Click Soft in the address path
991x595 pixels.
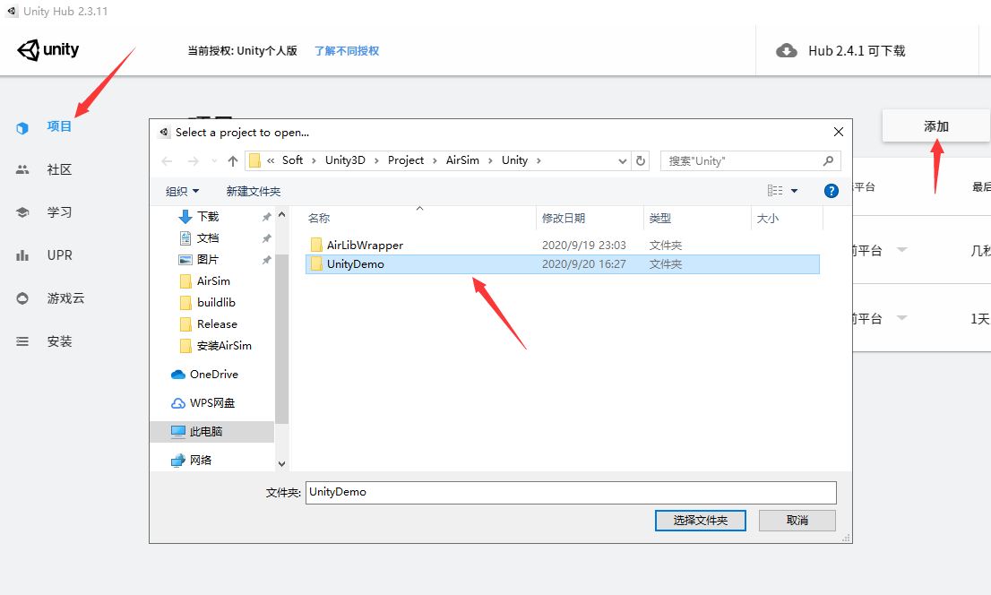click(x=292, y=160)
